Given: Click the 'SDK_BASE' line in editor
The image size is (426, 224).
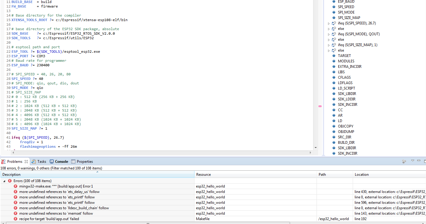Looking at the screenshot, I should [63, 33].
